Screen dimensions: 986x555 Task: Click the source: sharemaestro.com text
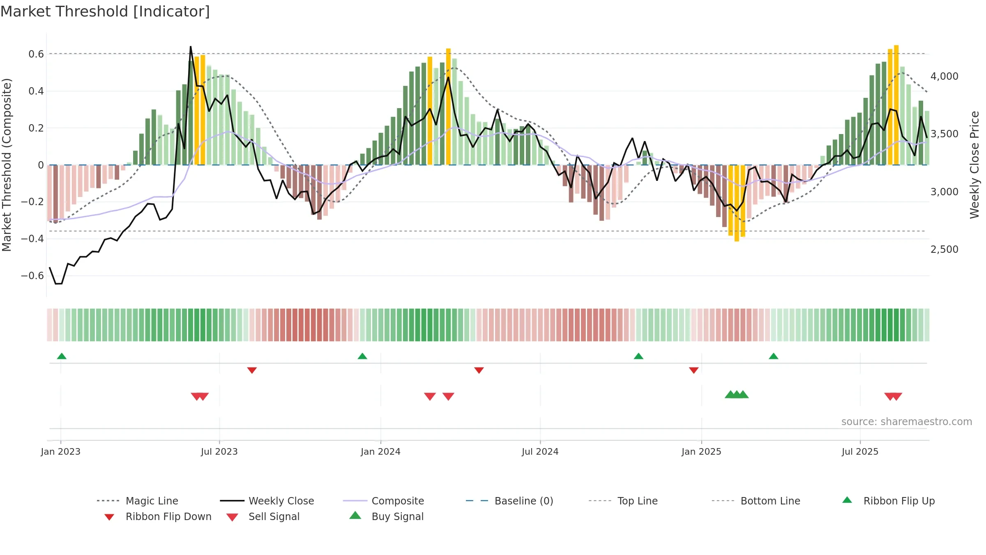click(907, 421)
